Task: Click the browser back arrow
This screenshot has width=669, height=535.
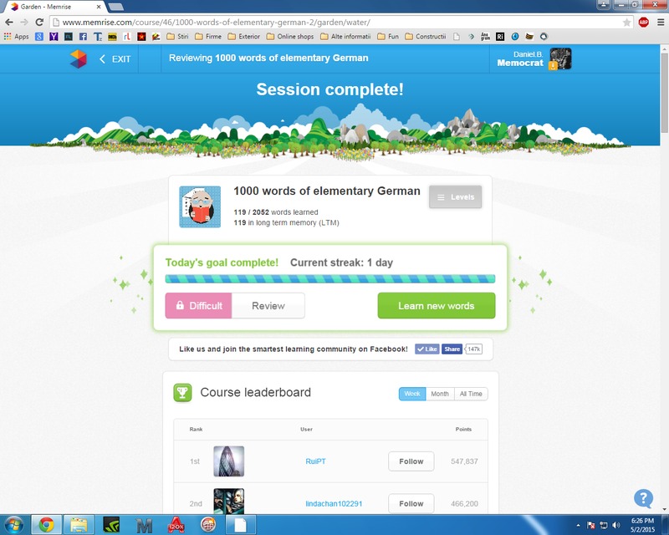Action: pos(9,23)
